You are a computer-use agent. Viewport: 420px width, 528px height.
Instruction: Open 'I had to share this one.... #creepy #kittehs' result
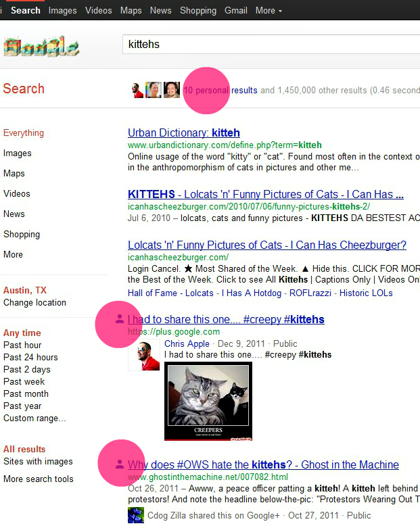click(226, 319)
